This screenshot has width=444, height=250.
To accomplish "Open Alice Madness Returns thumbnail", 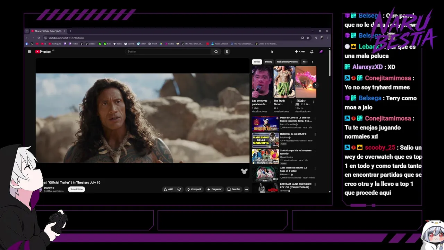I will (x=265, y=174).
